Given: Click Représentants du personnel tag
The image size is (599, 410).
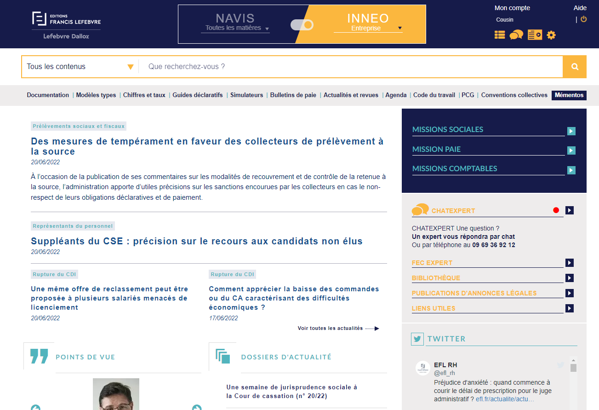Looking at the screenshot, I should tap(73, 226).
